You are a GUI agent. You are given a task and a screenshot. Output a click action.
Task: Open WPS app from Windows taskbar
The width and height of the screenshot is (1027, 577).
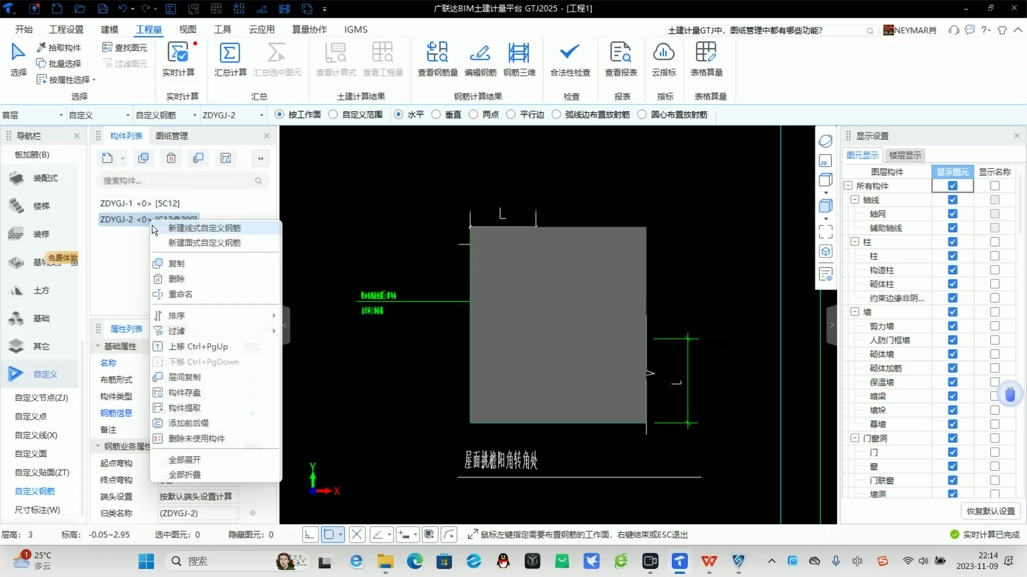(709, 561)
